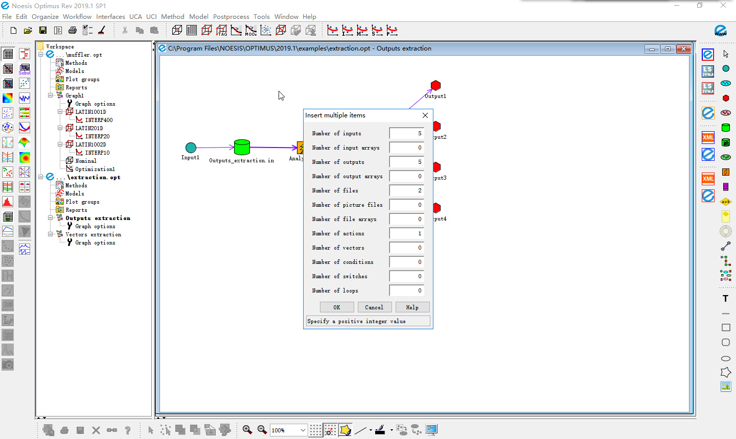Viewport: 736px width, 439px height.
Task: Select Nominal in the workspace tree
Action: coord(86,161)
